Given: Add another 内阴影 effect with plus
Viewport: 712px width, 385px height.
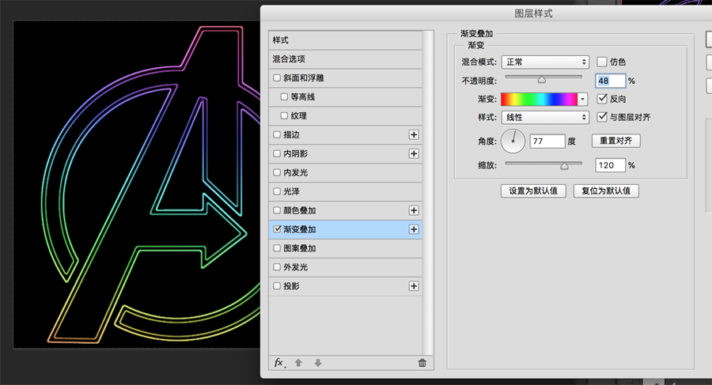Looking at the screenshot, I should 414,154.
